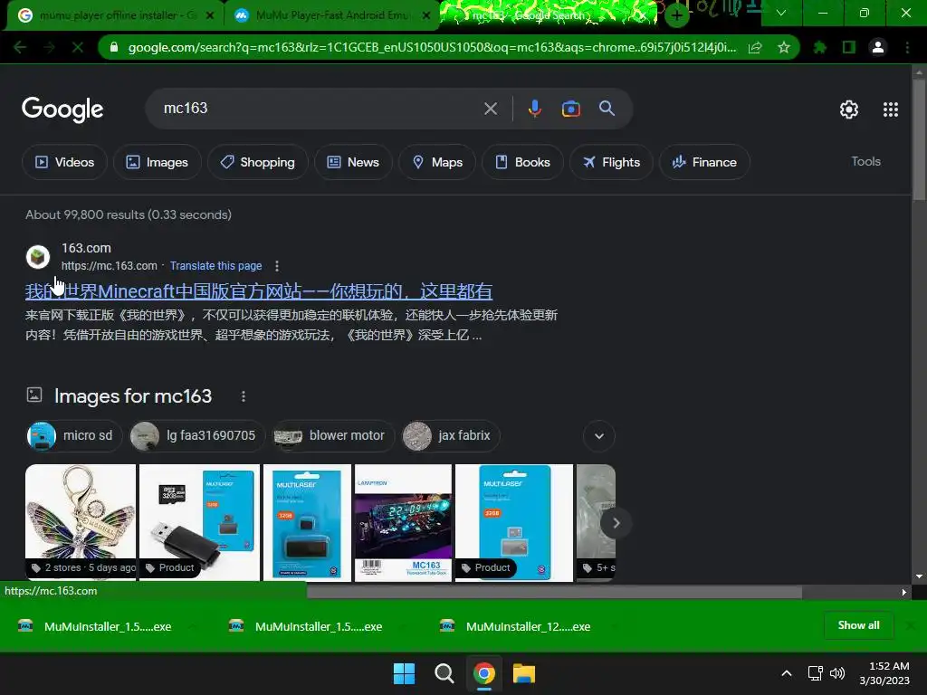Viewport: 927px width, 695px height.
Task: Stop the page from loading
Action: click(78, 47)
